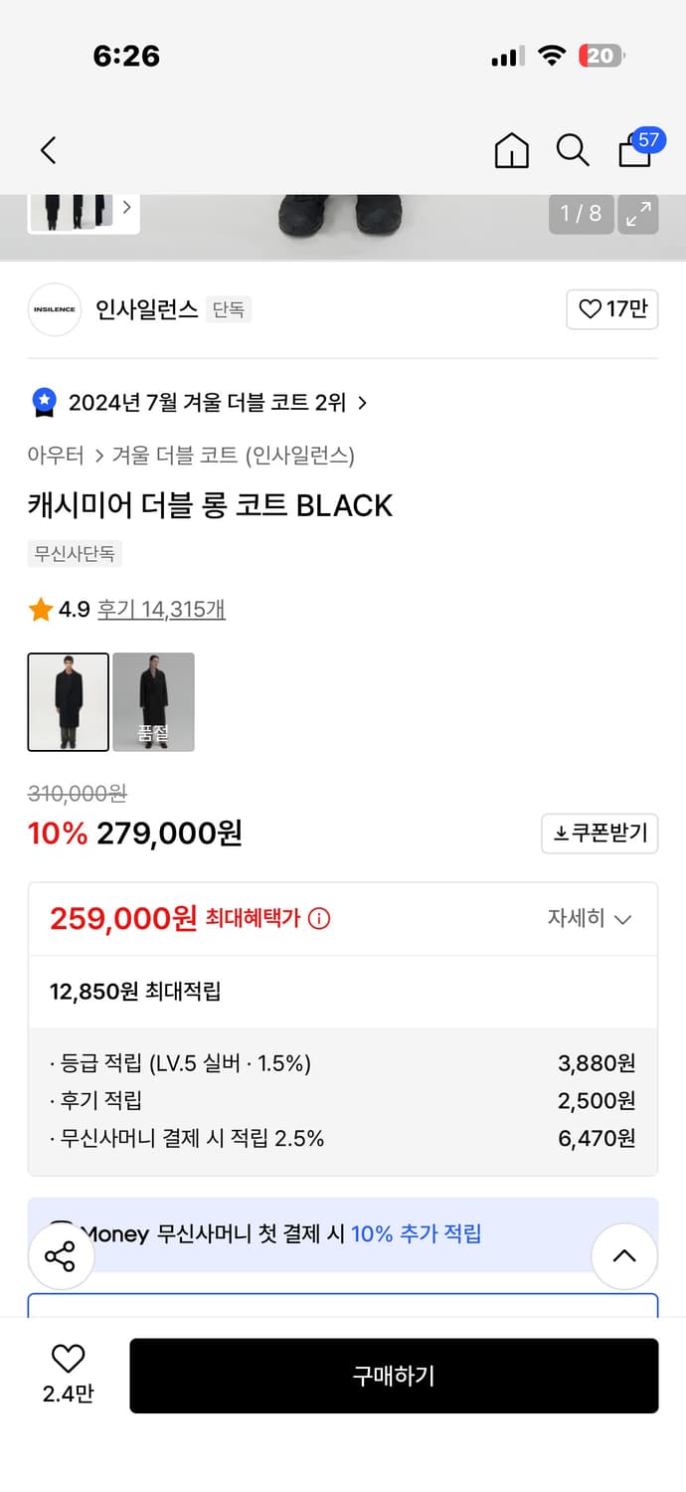Tap the 구매하기 purchase button
686x1492 pixels.
(x=394, y=1376)
